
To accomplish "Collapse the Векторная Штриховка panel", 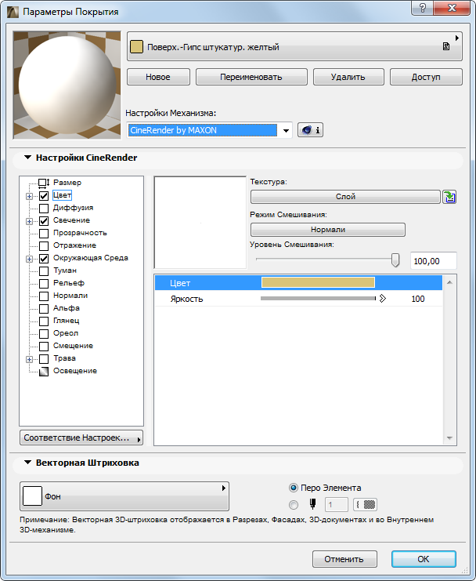I will (27, 463).
